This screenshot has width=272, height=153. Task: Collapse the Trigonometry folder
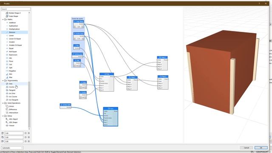[x=3, y=80]
